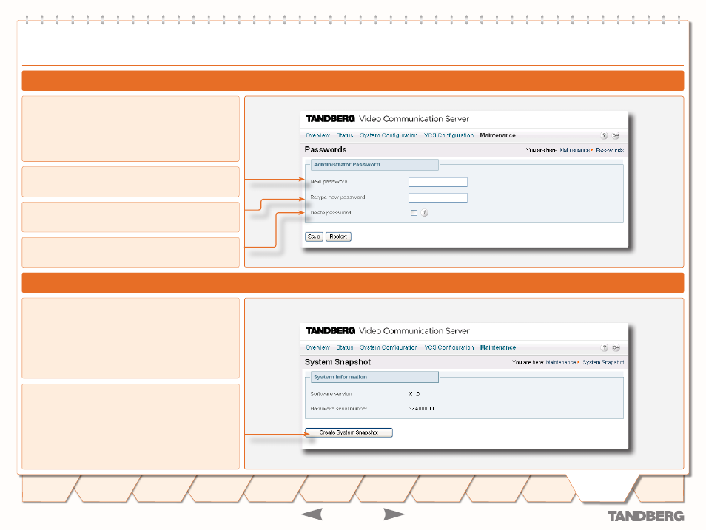Focus the New password field
This screenshot has height=530, width=706.
[x=437, y=183]
